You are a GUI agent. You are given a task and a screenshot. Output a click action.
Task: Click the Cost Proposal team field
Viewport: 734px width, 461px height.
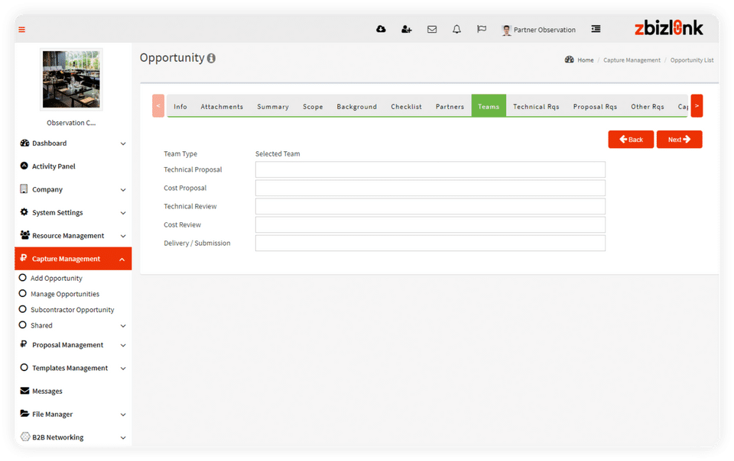[430, 188]
